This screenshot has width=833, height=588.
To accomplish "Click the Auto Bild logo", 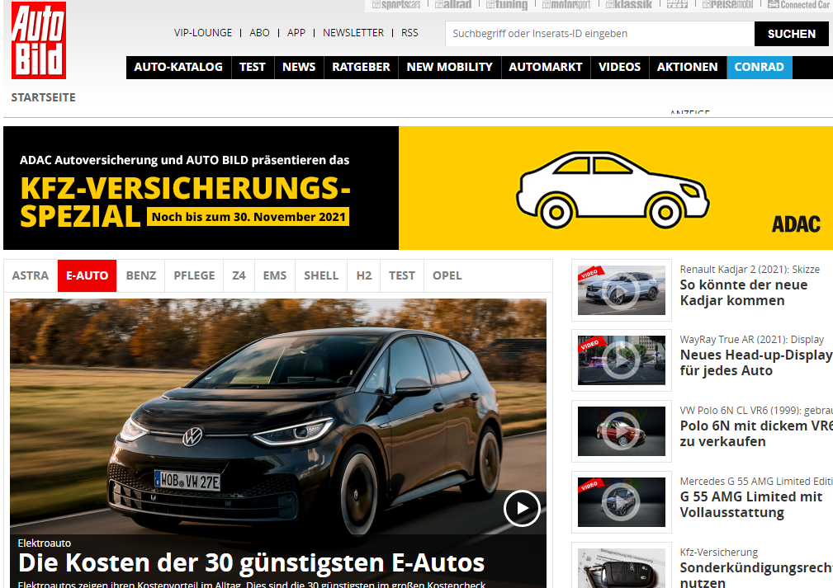I will pyautogui.click(x=39, y=40).
